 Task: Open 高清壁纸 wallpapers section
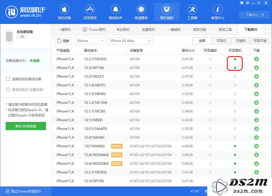(141, 12)
